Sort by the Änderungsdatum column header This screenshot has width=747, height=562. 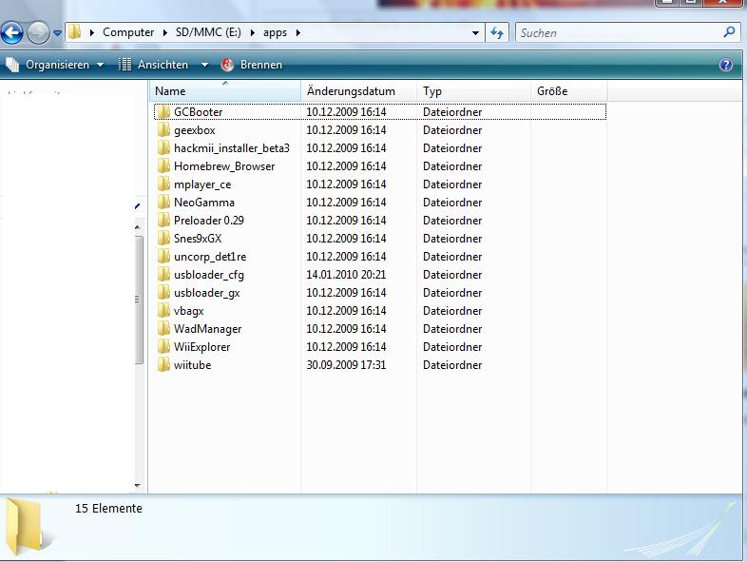[x=358, y=91]
